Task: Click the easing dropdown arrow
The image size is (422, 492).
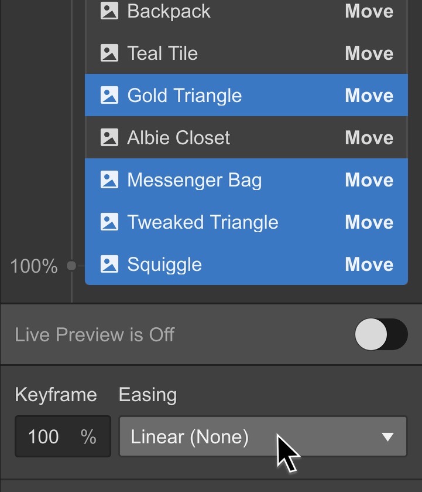Action: (388, 437)
